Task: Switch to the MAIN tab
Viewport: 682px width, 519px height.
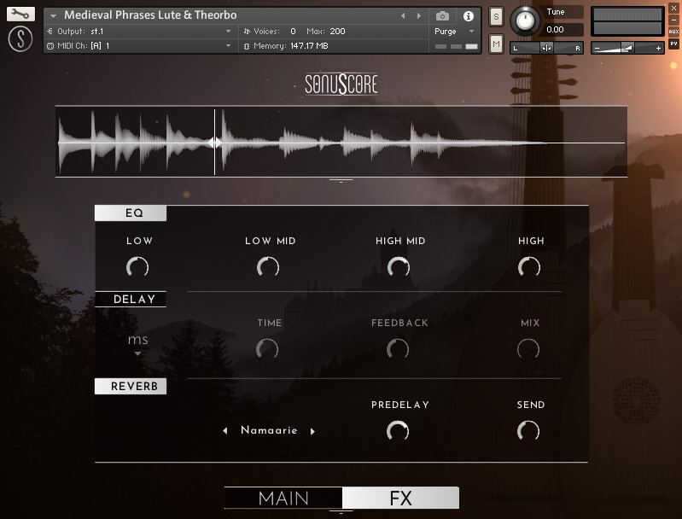Action: [283, 499]
